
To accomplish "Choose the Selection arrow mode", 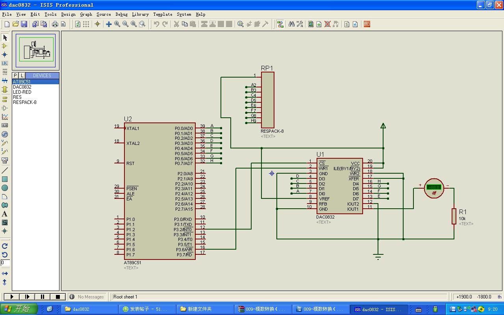I will [x=5, y=37].
